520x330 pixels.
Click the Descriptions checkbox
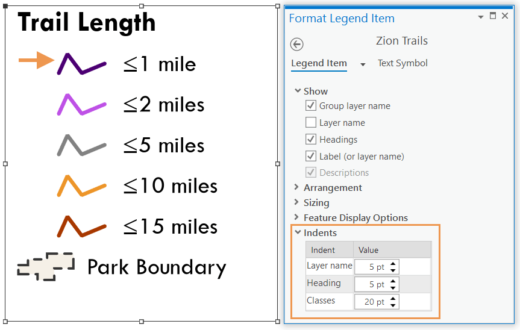point(311,172)
